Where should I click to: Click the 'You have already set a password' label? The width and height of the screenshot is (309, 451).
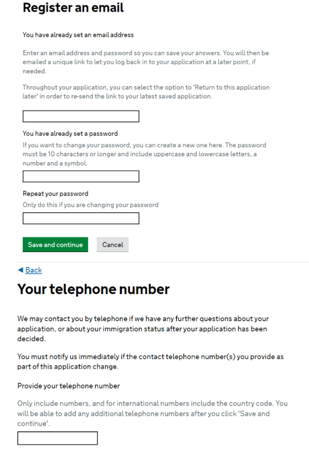point(70,133)
